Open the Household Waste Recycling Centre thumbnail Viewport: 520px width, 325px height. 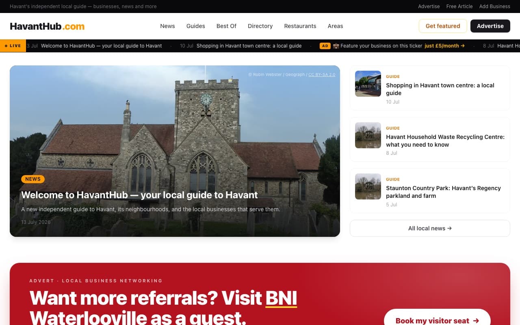click(x=368, y=135)
